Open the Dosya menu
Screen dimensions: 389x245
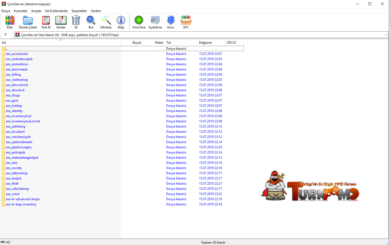(x=6, y=11)
